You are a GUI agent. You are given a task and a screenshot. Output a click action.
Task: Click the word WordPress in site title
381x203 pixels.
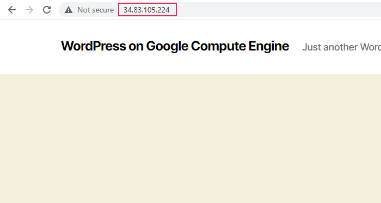click(94, 46)
